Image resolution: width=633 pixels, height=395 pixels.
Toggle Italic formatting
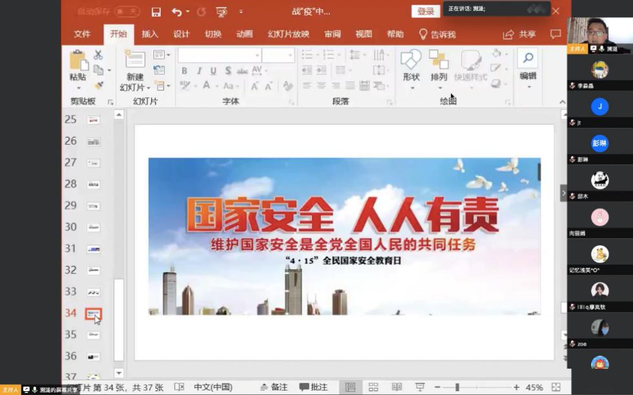click(199, 71)
